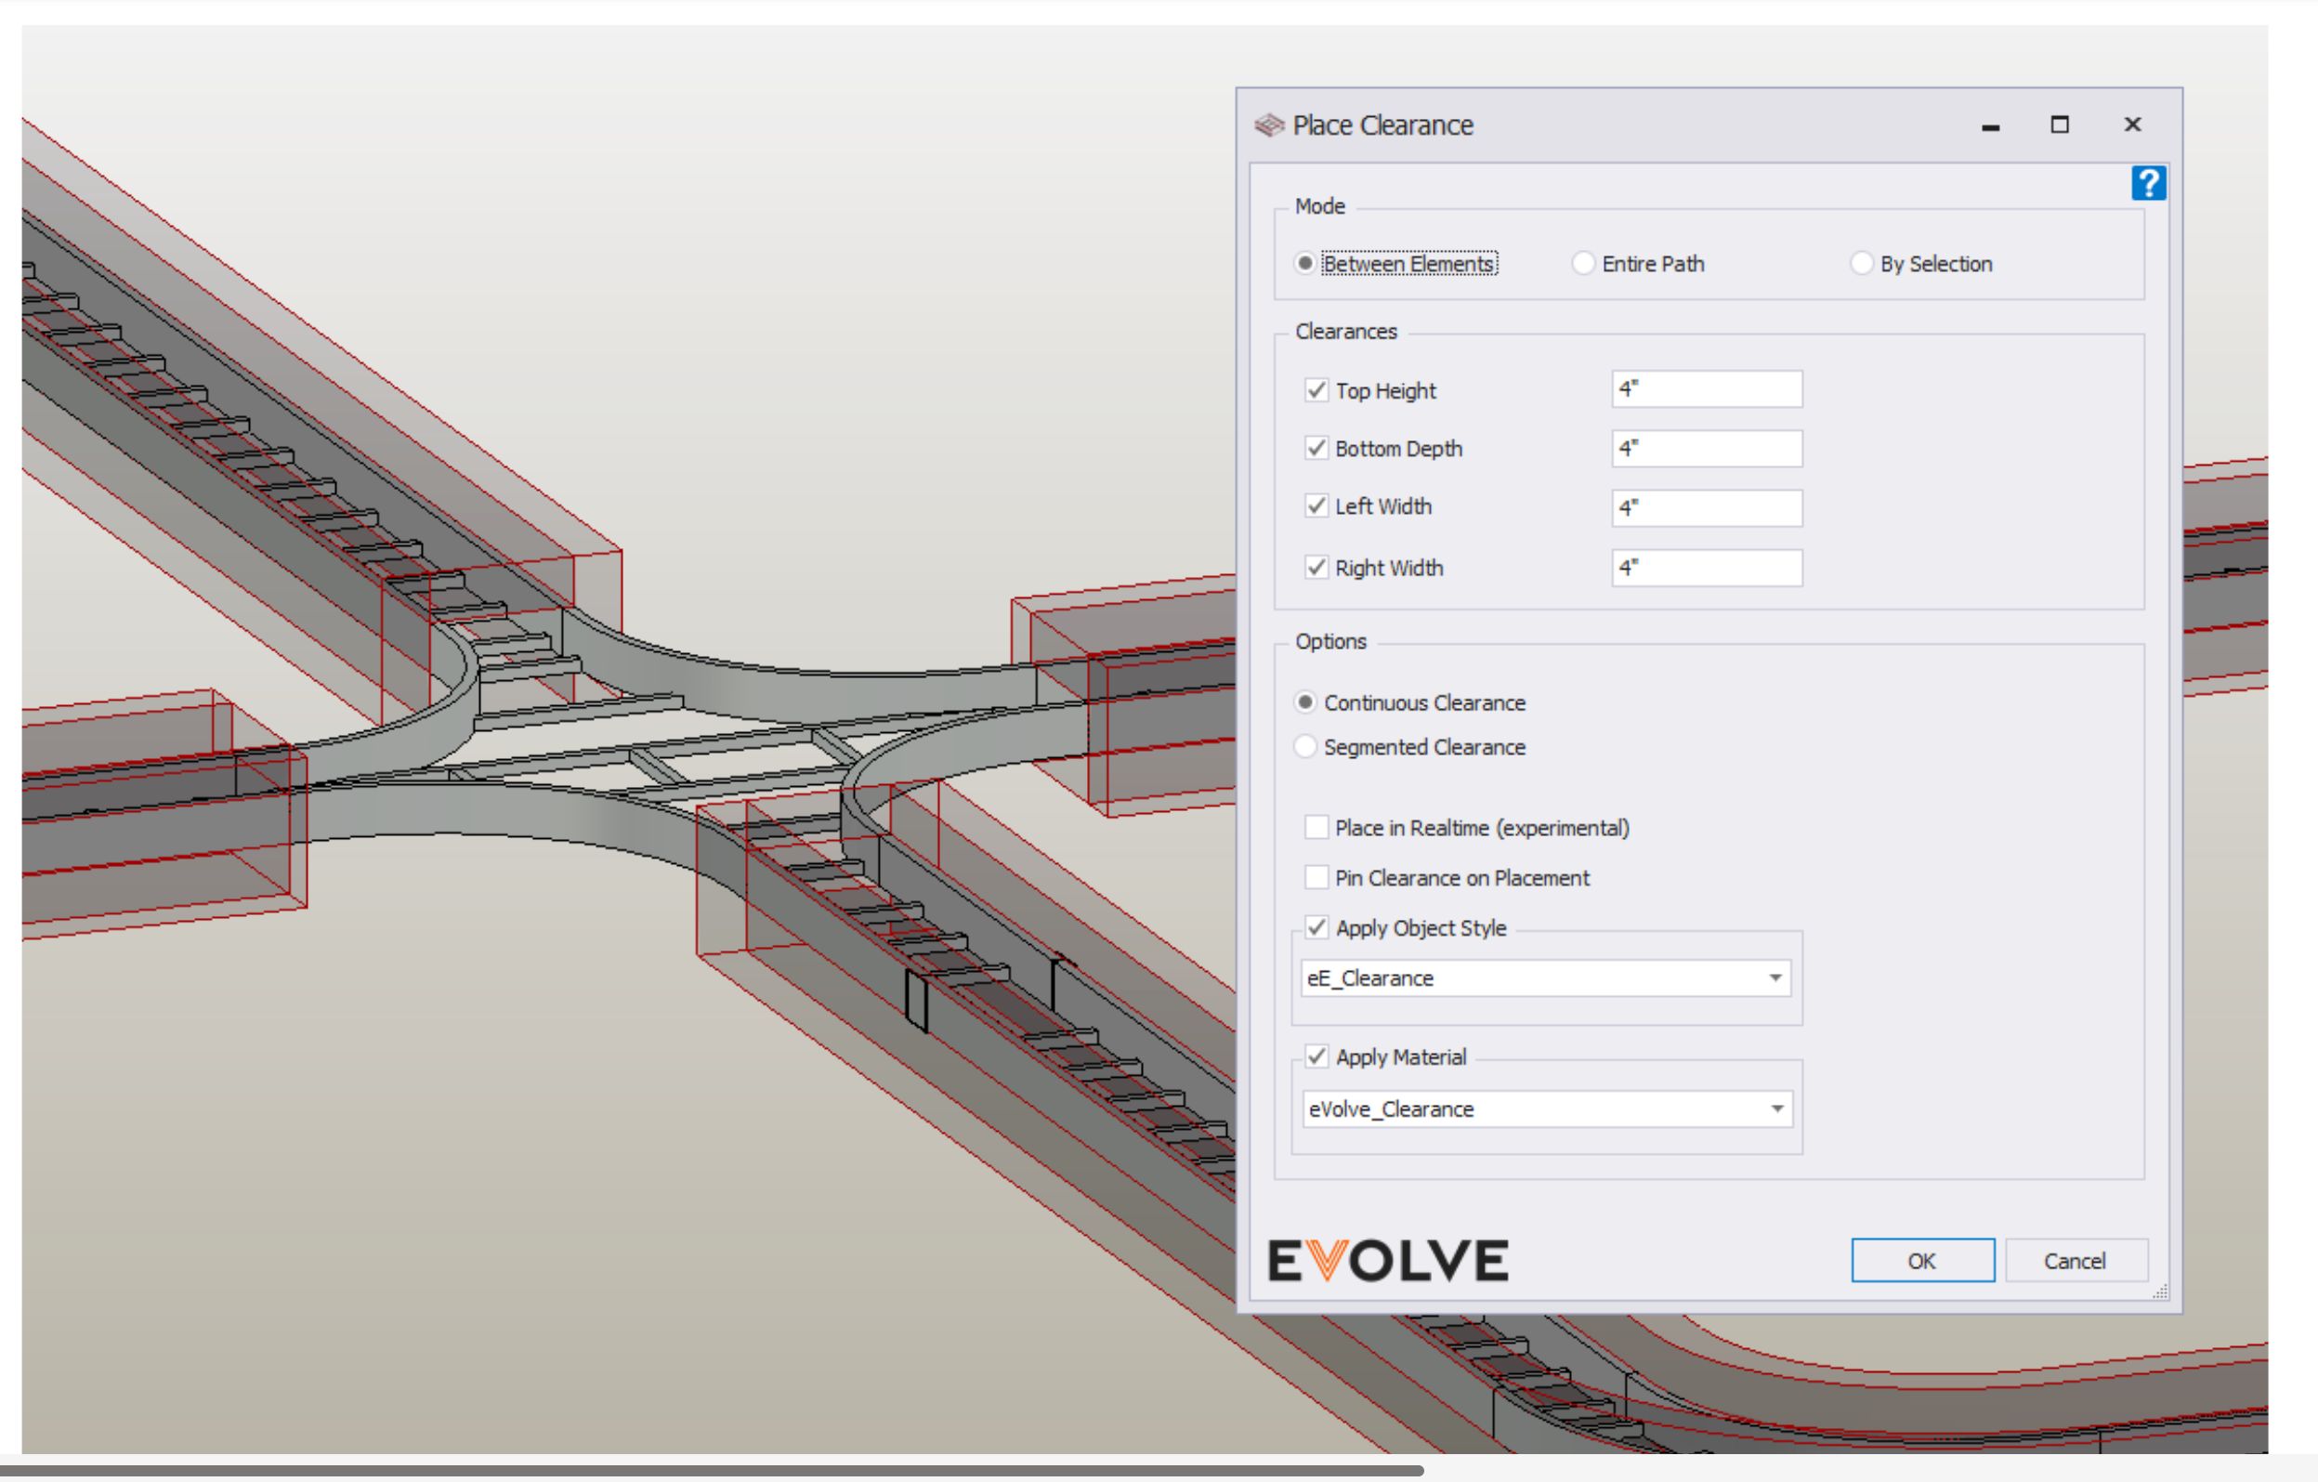Uncheck the Left Width clearance
This screenshot has height=1482, width=2318.
1316,507
